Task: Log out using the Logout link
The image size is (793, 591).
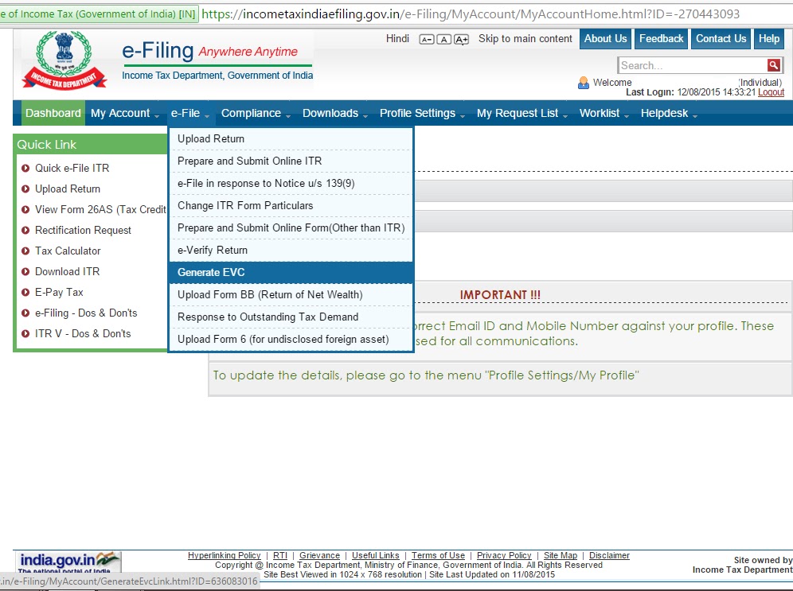Action: pyautogui.click(x=771, y=92)
